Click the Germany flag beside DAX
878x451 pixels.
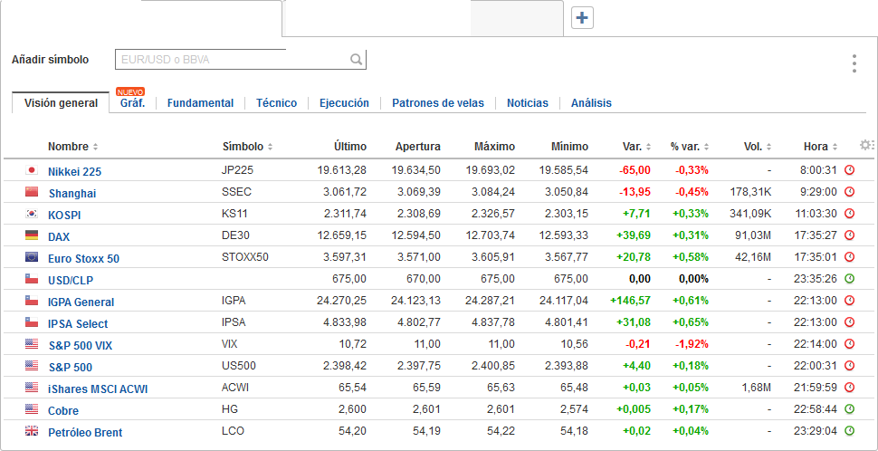click(x=32, y=235)
